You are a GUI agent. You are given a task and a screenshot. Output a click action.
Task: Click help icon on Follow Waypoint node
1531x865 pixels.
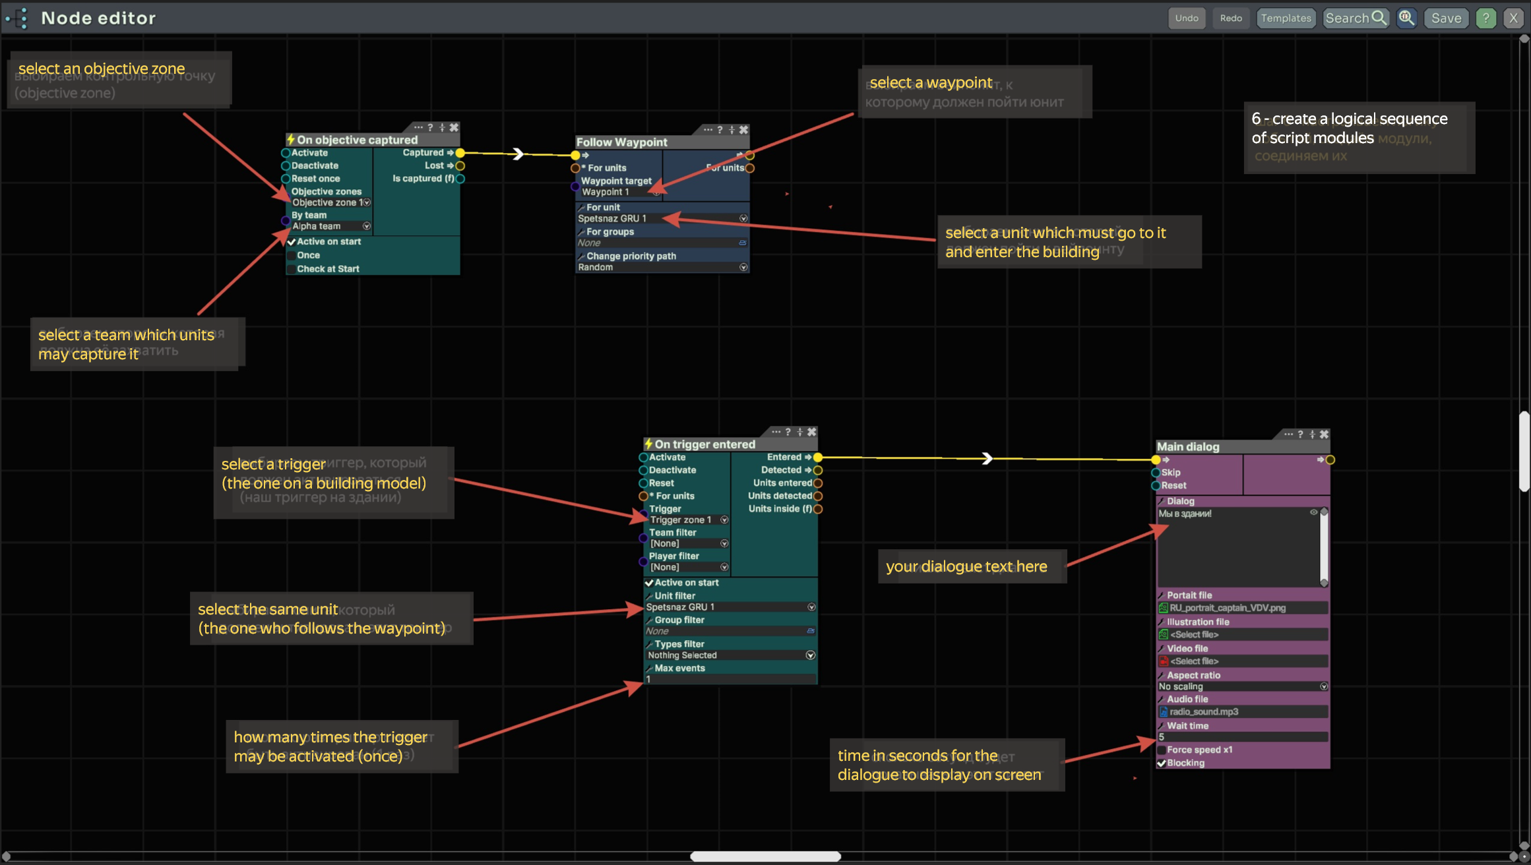coord(720,130)
